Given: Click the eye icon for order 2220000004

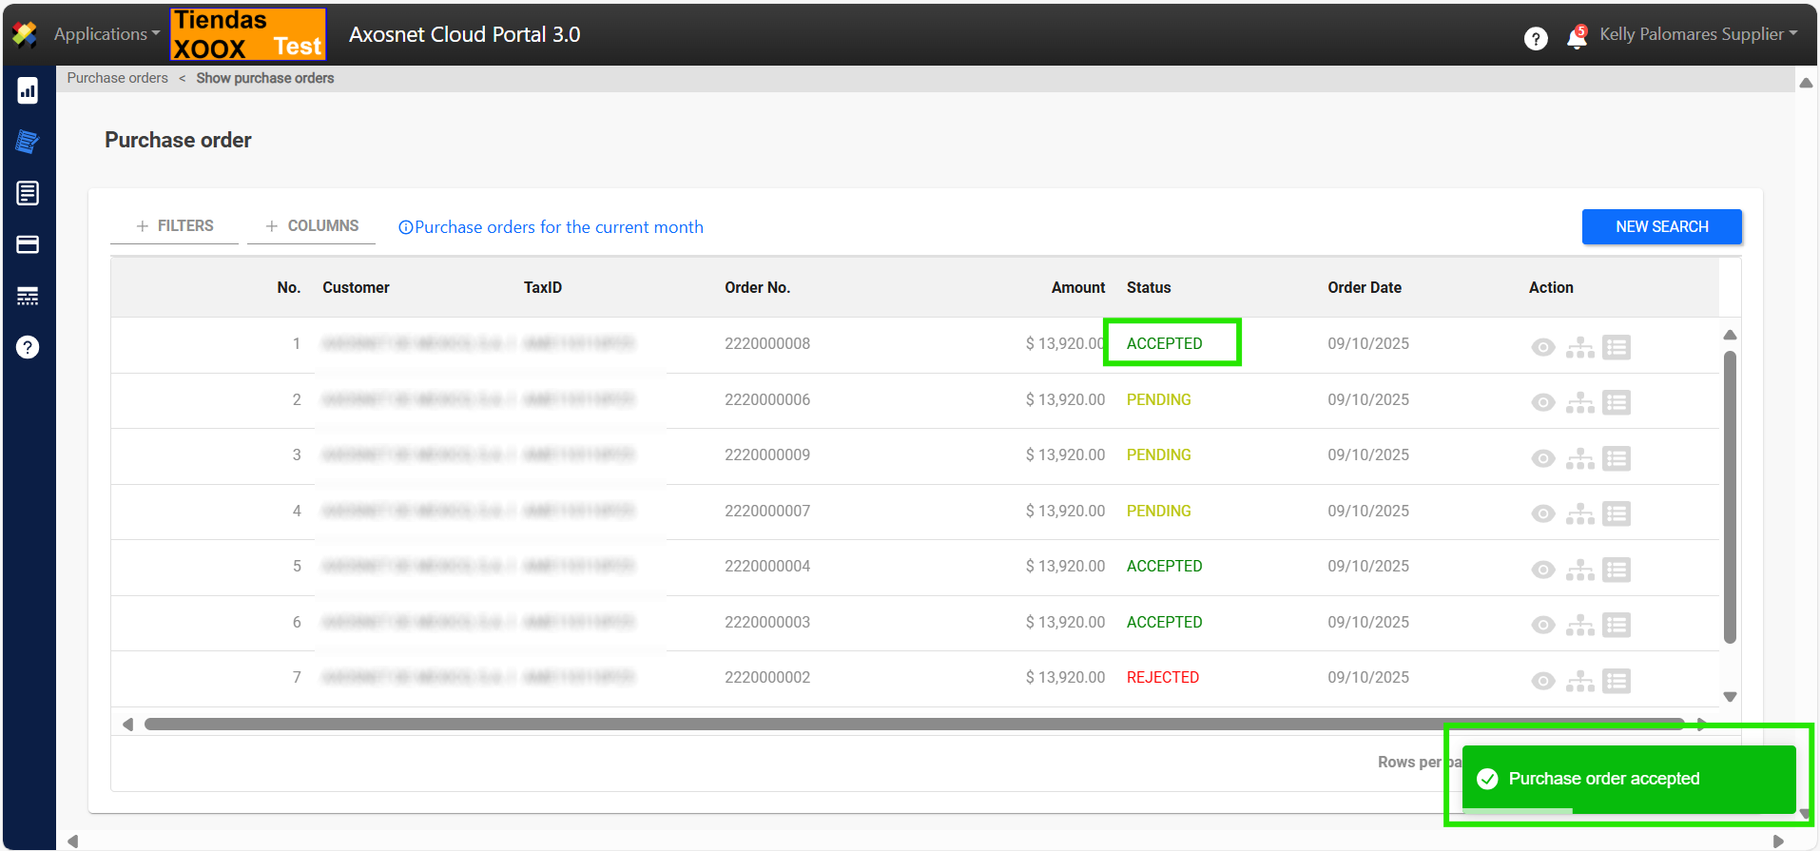Looking at the screenshot, I should pos(1542,571).
